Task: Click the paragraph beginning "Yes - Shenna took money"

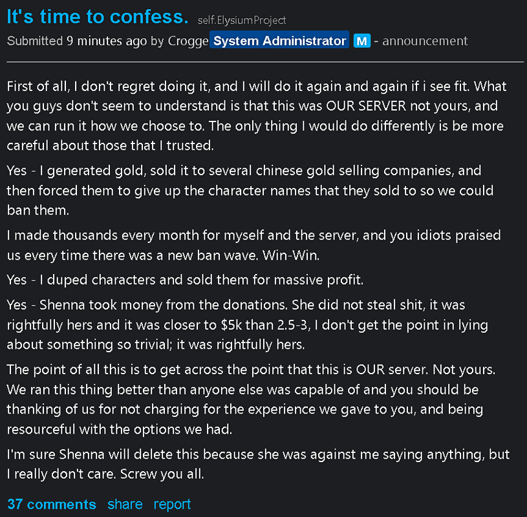Action: point(248,324)
